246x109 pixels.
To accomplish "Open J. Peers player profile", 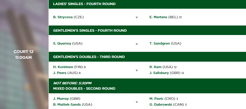I will [60, 73].
